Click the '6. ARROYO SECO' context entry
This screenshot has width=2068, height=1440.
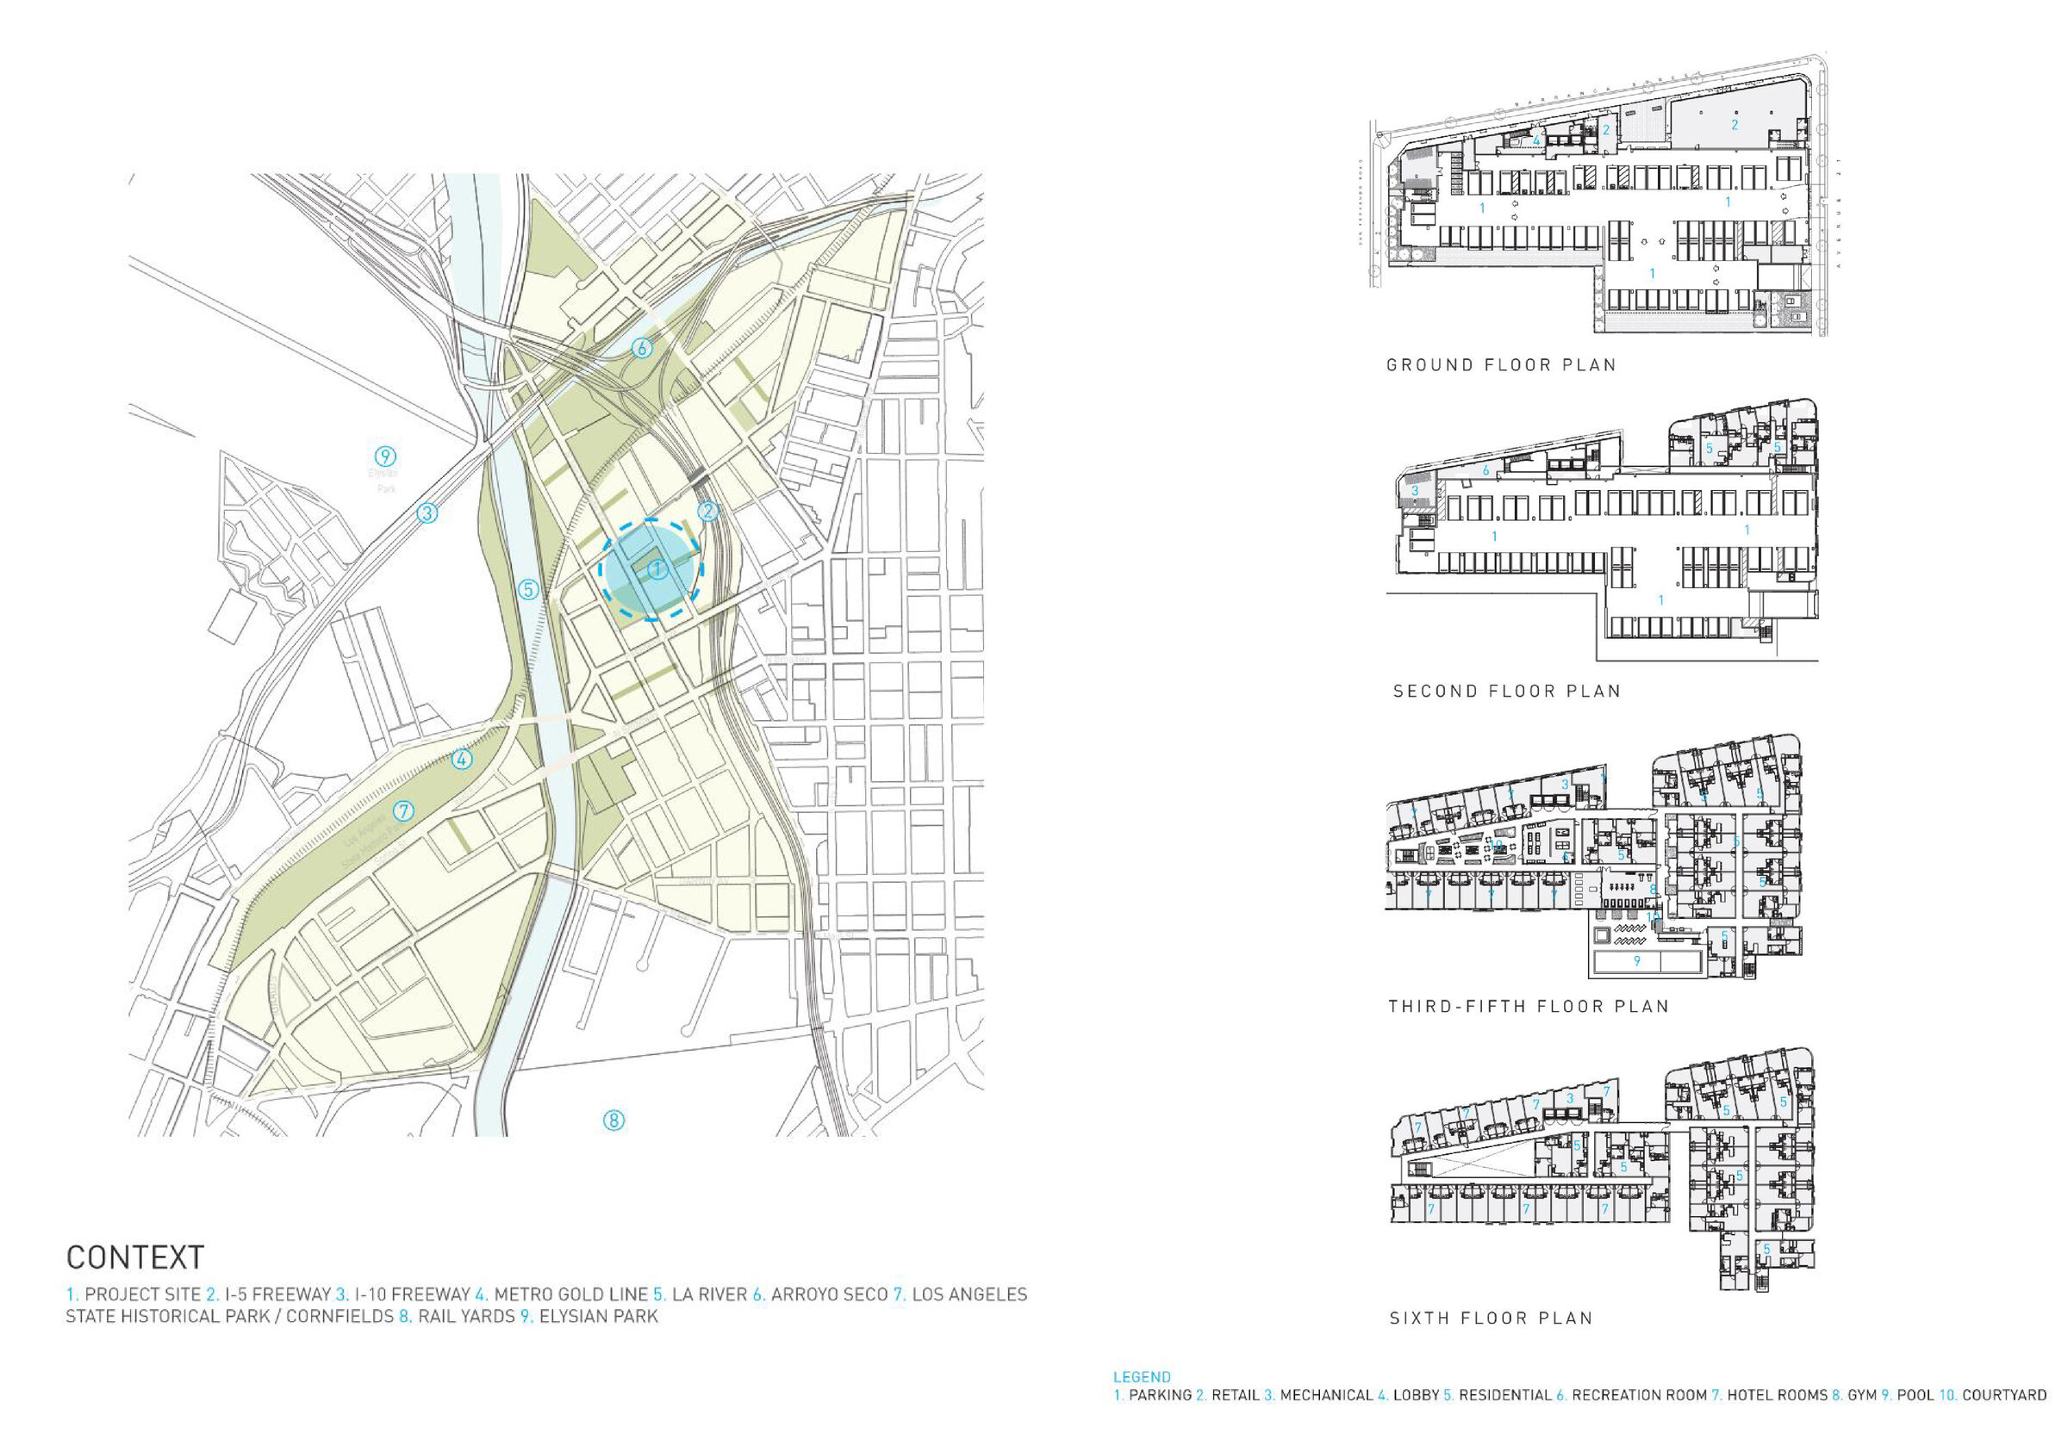coord(820,1294)
